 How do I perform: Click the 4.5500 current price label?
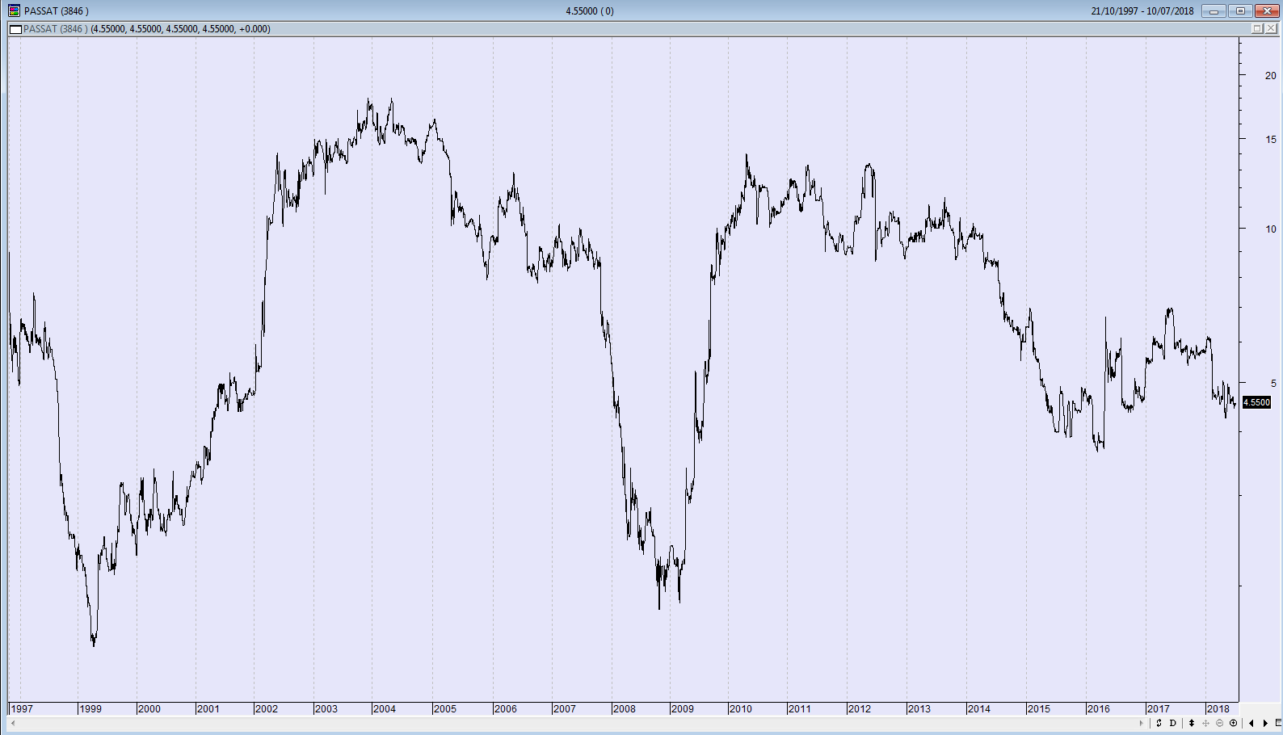(x=1256, y=402)
